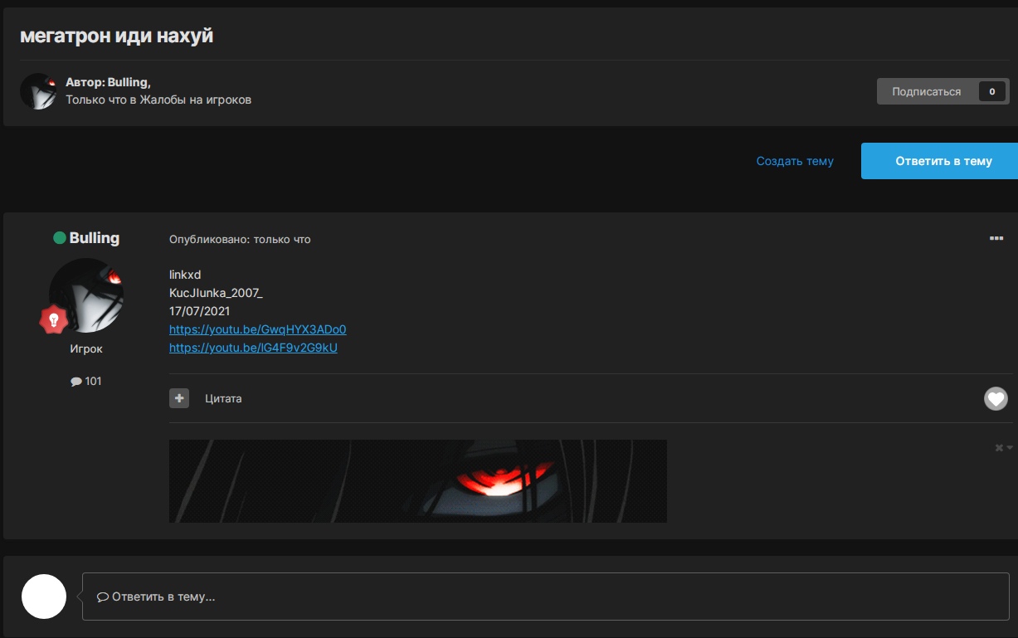Click the Bulling username above post avatar
Image resolution: width=1018 pixels, height=638 pixels.
94,238
